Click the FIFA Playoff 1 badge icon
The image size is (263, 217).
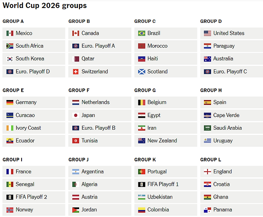pos(141,185)
